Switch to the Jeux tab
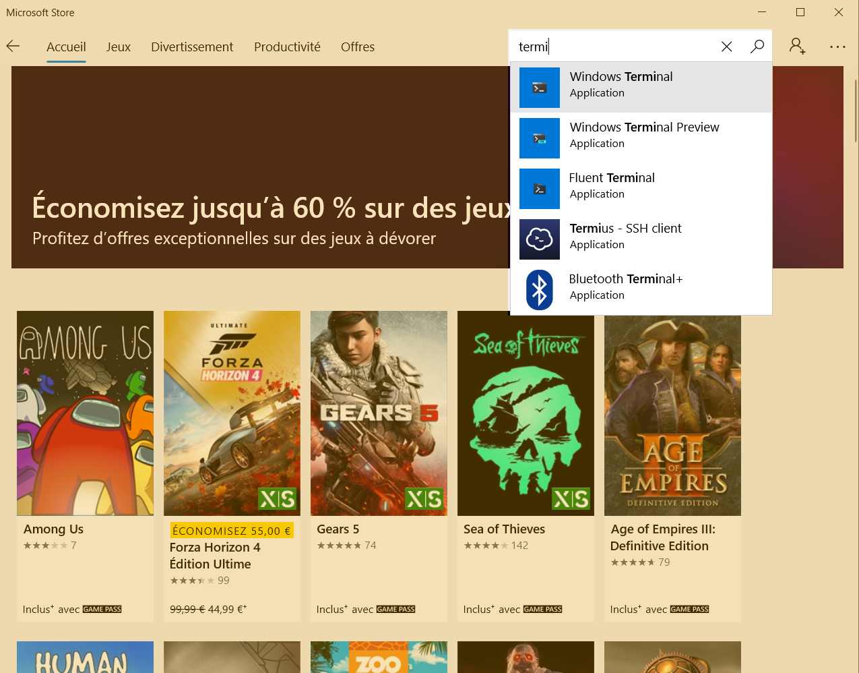Viewport: 859px width, 673px height. tap(118, 47)
